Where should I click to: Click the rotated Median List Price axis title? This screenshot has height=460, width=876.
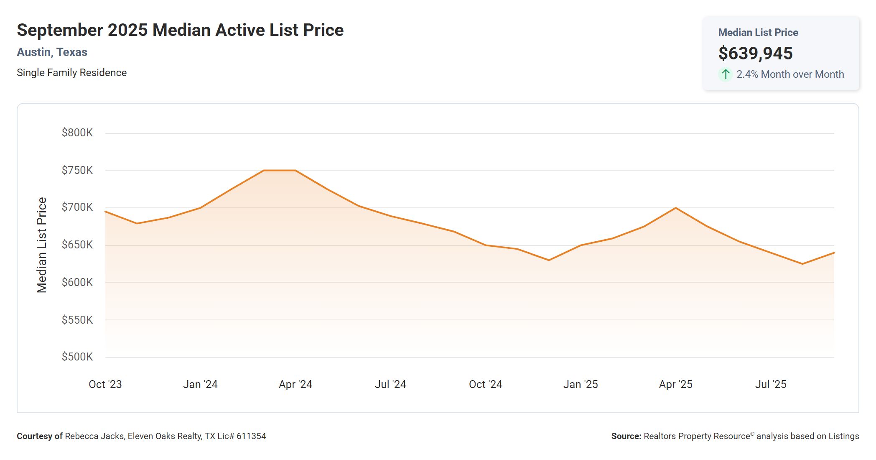click(42, 245)
